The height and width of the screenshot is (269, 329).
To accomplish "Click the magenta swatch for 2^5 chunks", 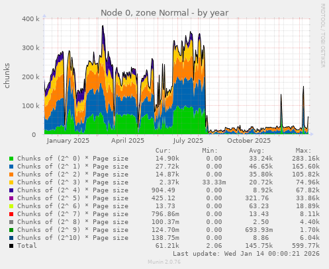I will (11, 198).
